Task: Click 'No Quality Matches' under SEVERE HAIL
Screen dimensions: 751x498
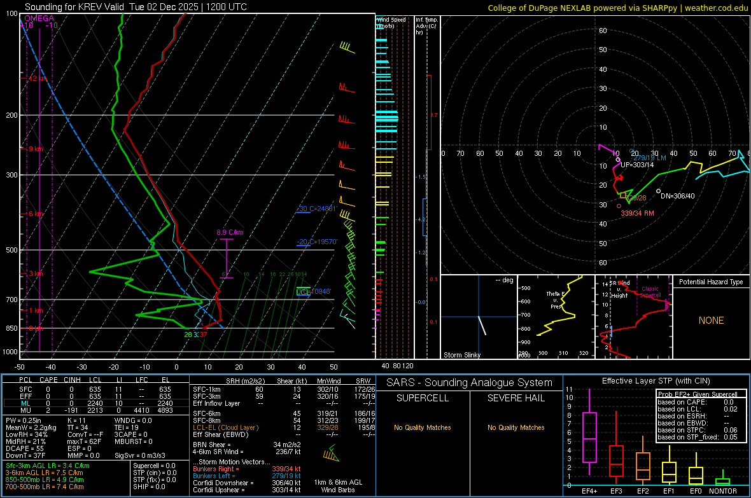Action: click(516, 427)
